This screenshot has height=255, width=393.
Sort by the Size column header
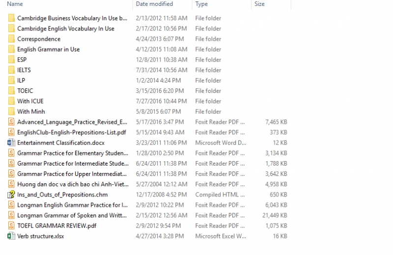pyautogui.click(x=259, y=4)
